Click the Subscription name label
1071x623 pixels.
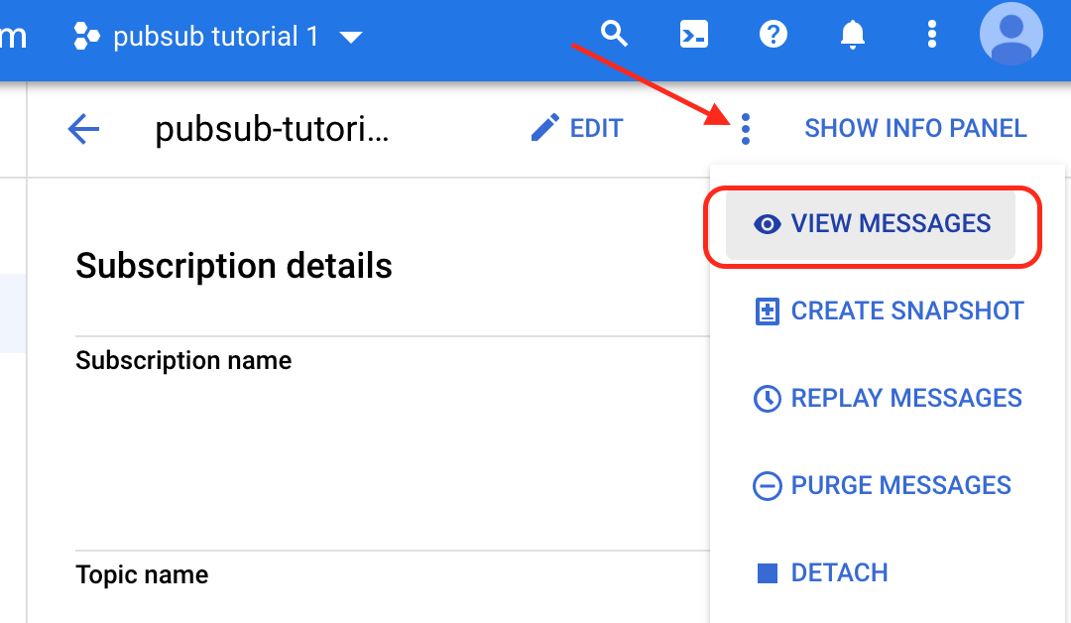pos(183,360)
